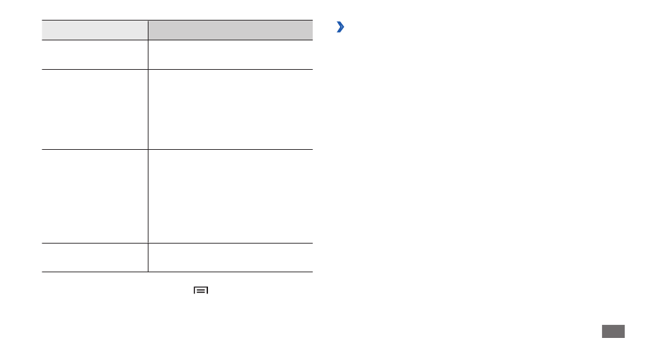Viewport: 650px width, 340px height.
Task: Select last body row's wide right cell
Action: 231,257
